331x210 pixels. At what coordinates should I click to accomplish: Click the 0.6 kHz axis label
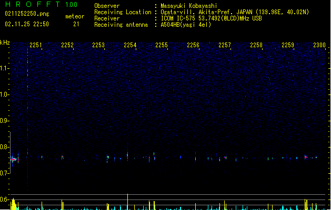tap(4, 199)
